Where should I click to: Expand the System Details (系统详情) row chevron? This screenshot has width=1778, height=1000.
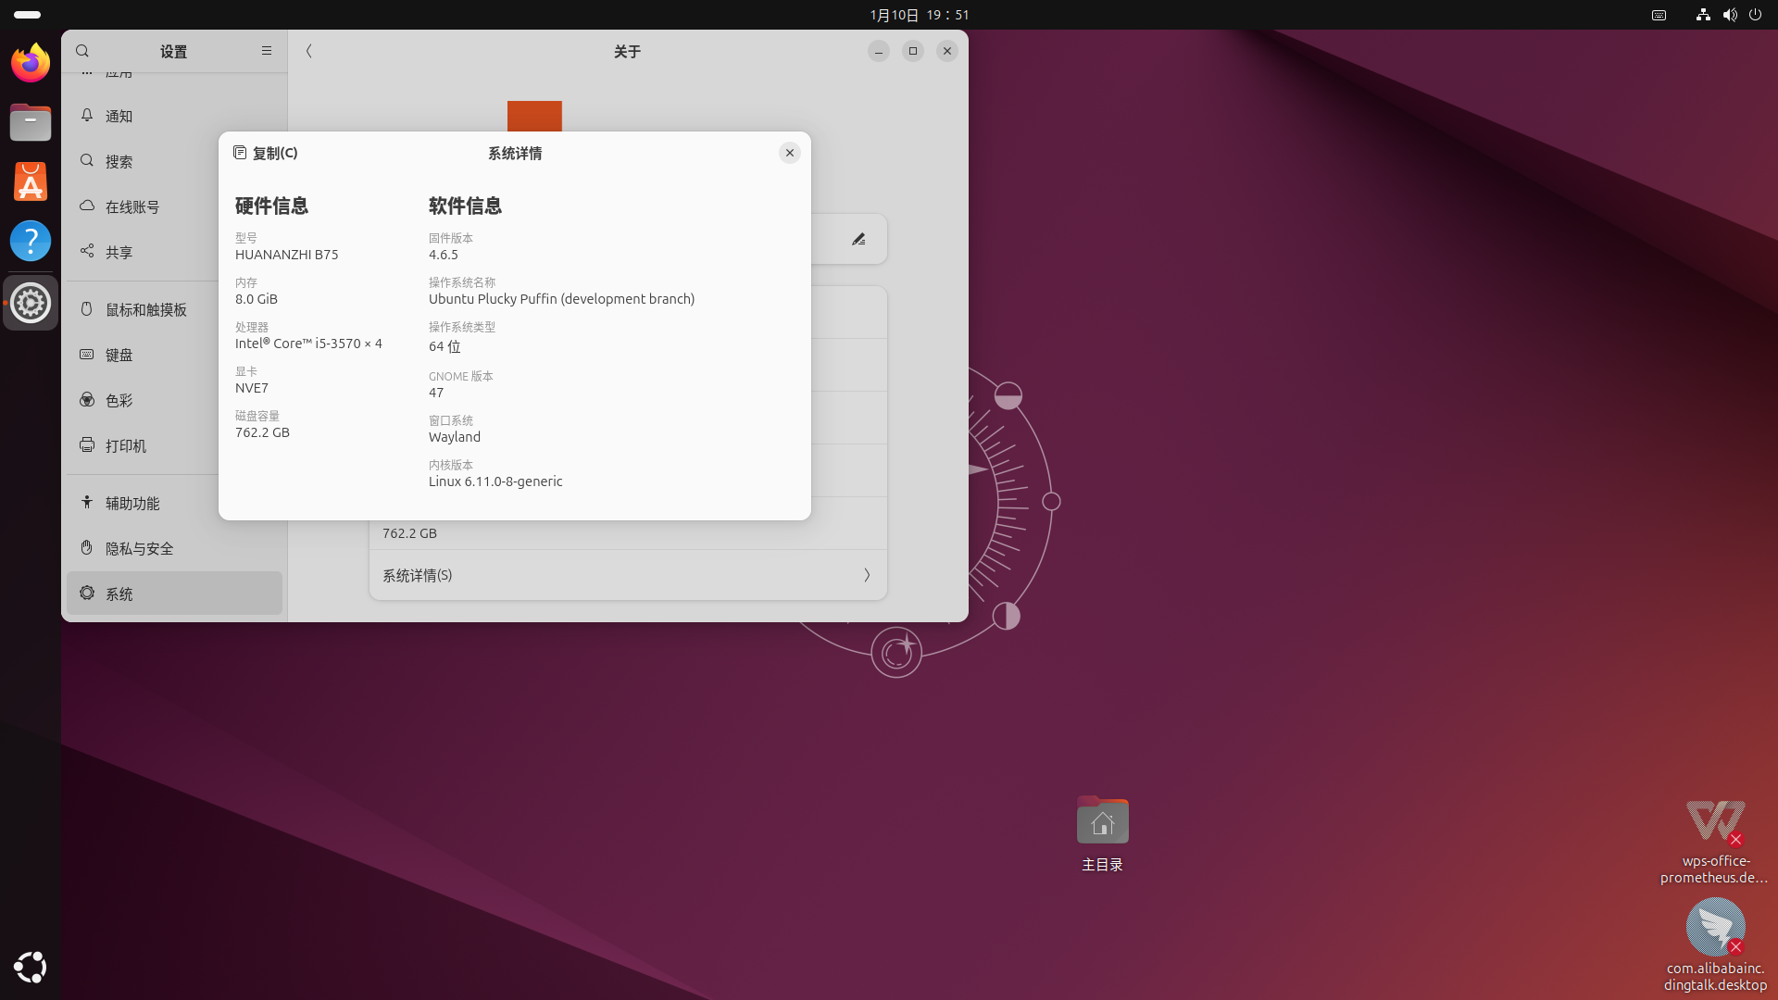(867, 575)
